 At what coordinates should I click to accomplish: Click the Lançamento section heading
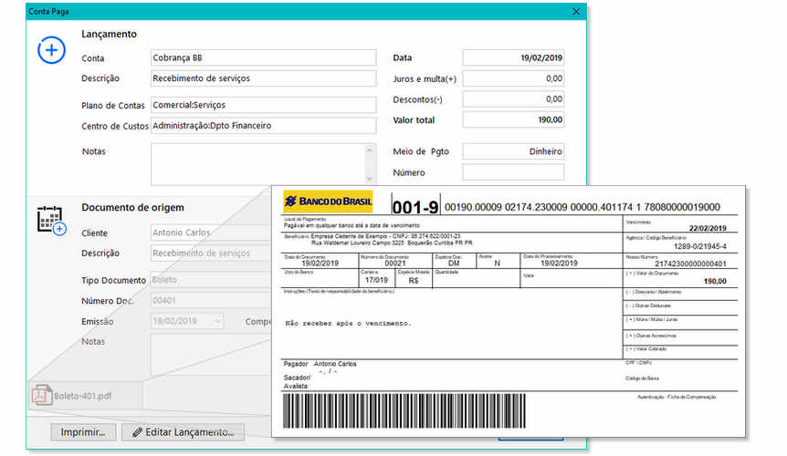[109, 34]
